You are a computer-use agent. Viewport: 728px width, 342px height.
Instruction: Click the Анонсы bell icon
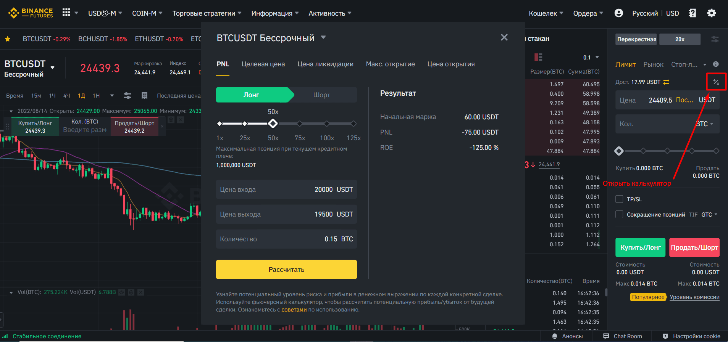(555, 336)
